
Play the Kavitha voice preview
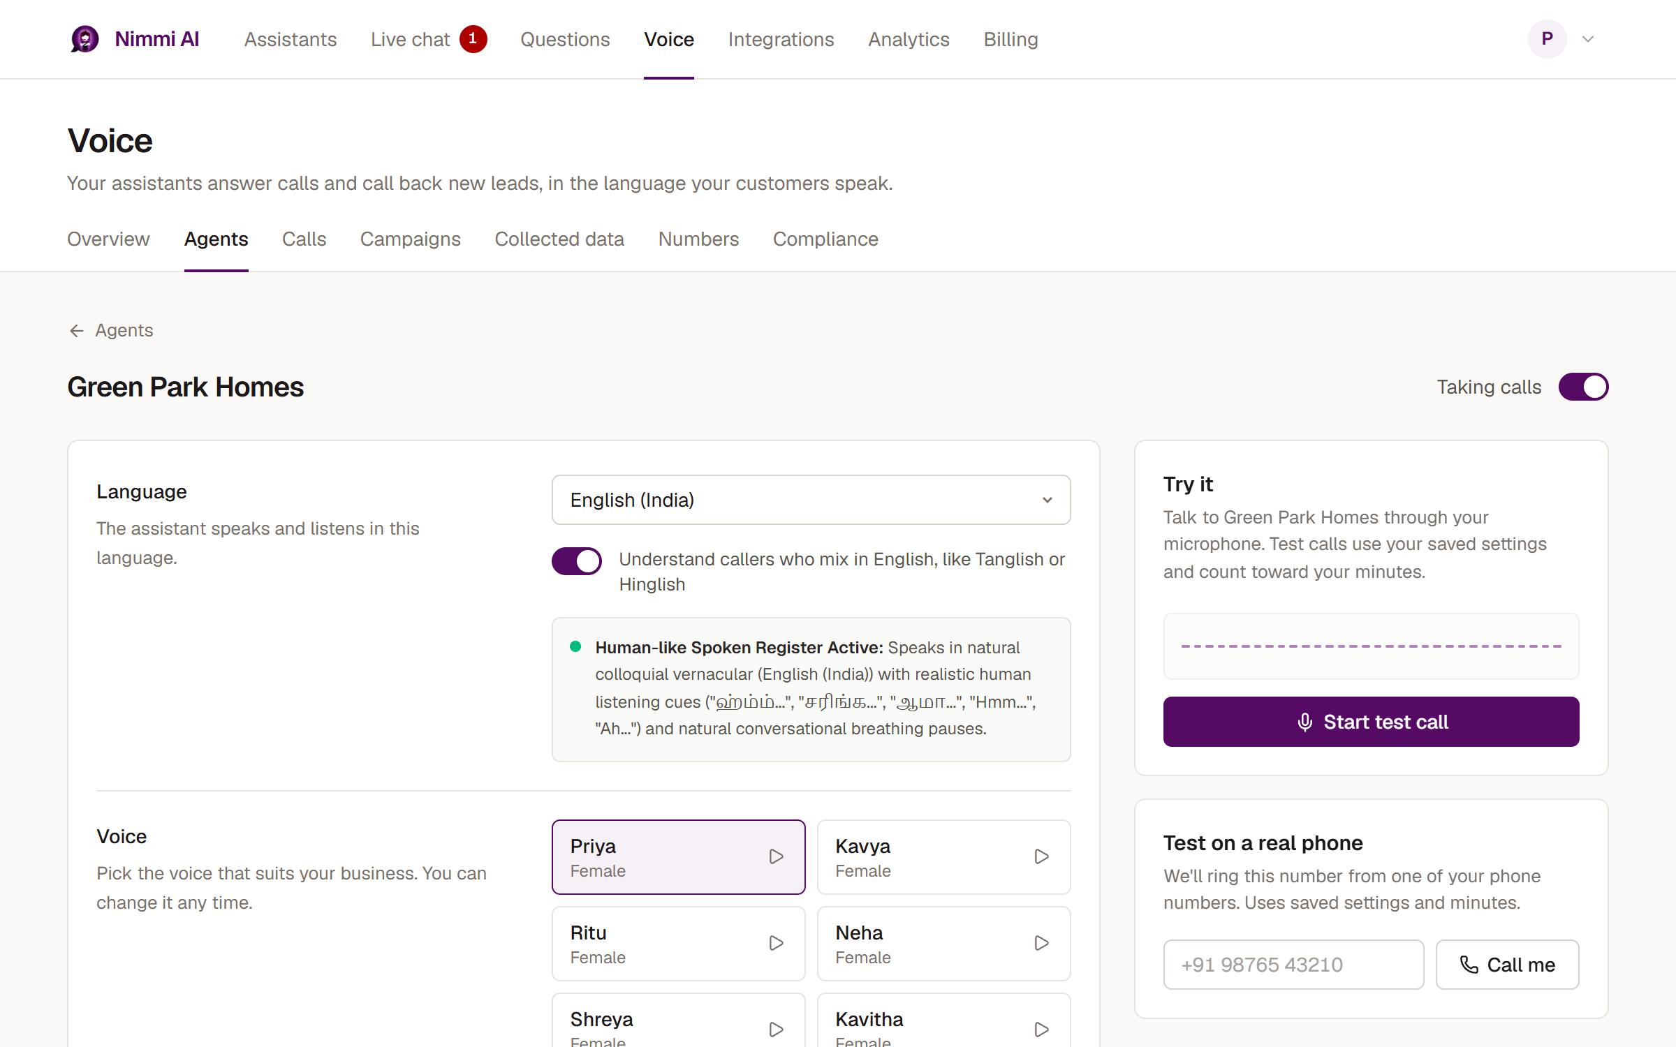(1041, 1030)
